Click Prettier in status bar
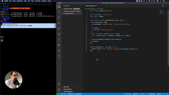The width and height of the screenshot is (169, 95). click(x=159, y=94)
